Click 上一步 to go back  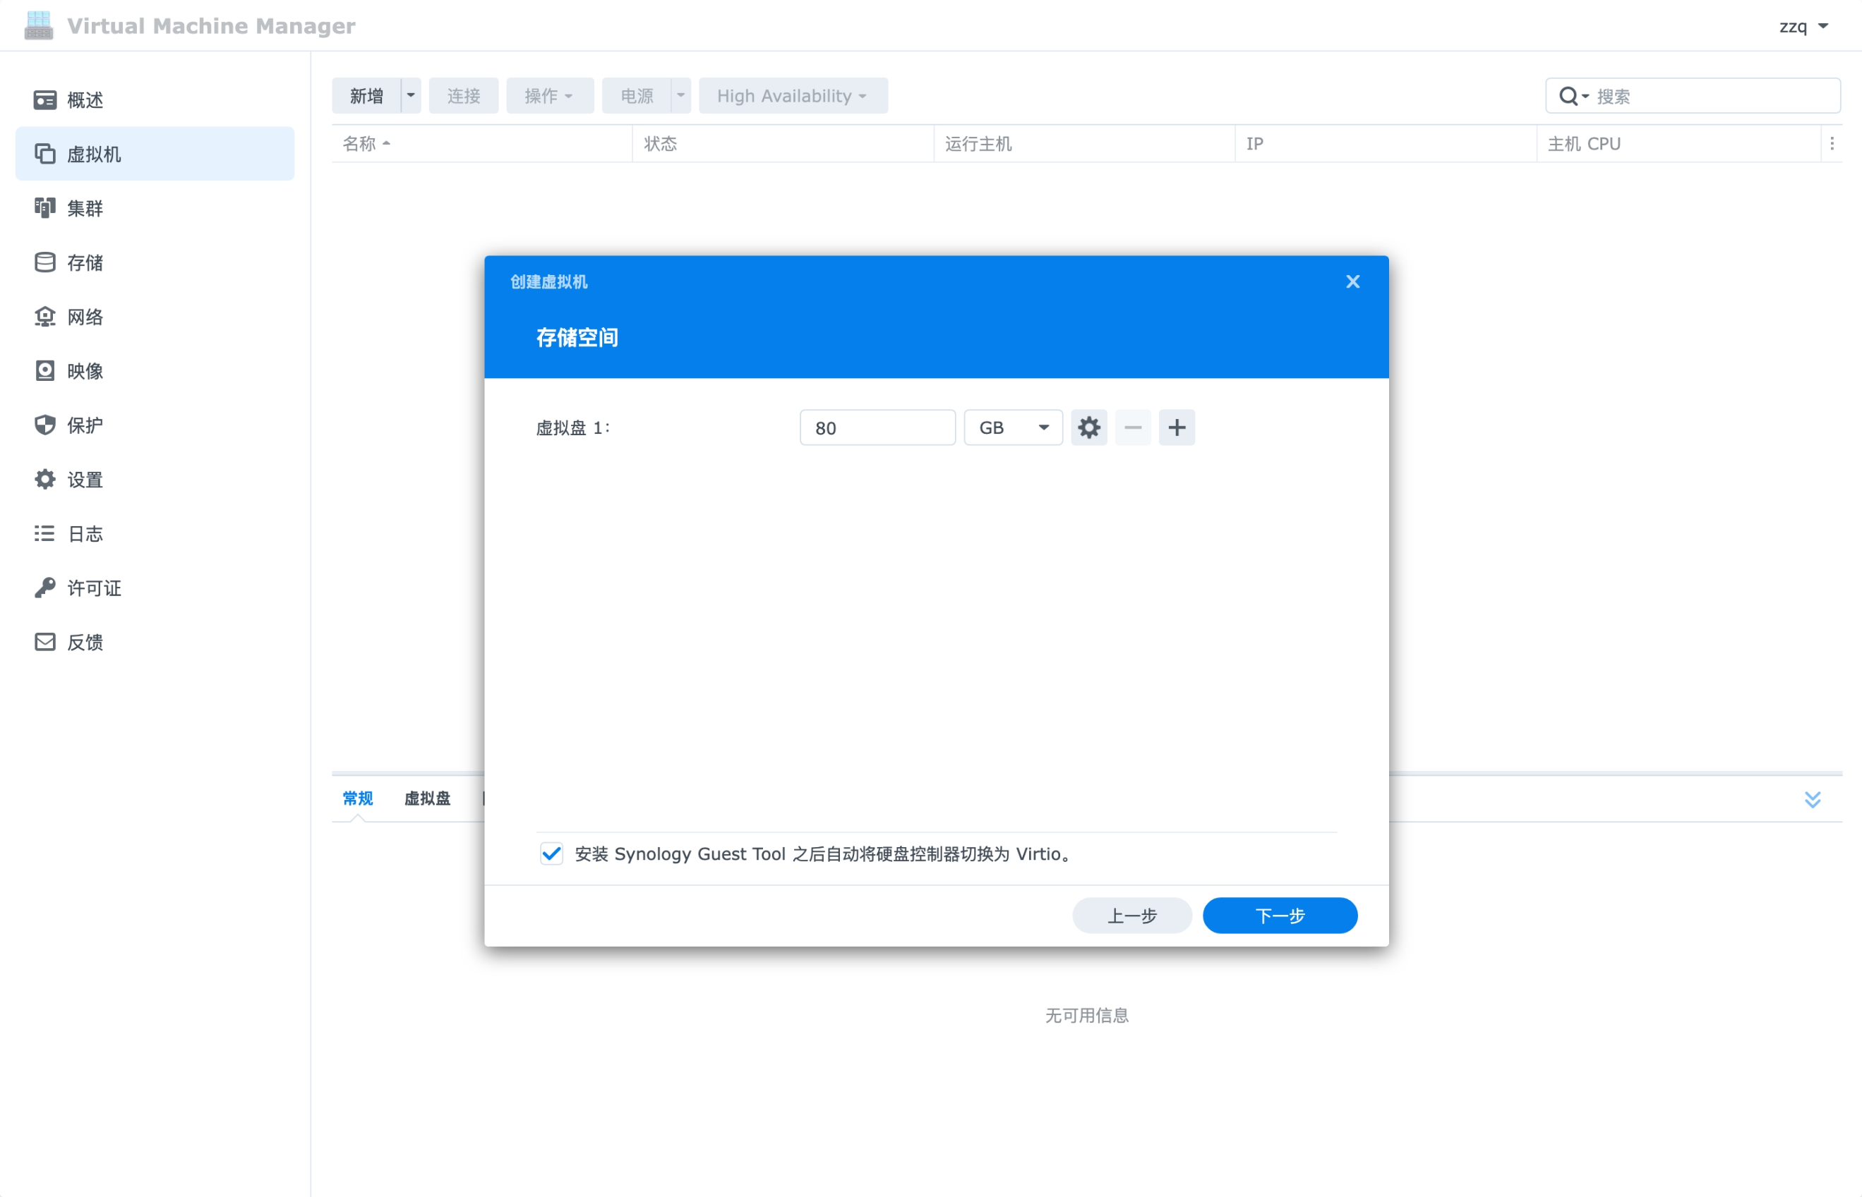click(1131, 916)
